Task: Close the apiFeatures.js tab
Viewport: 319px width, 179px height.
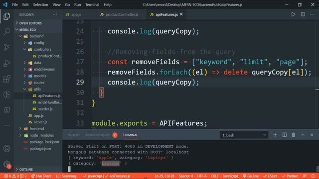Action: coord(181,14)
